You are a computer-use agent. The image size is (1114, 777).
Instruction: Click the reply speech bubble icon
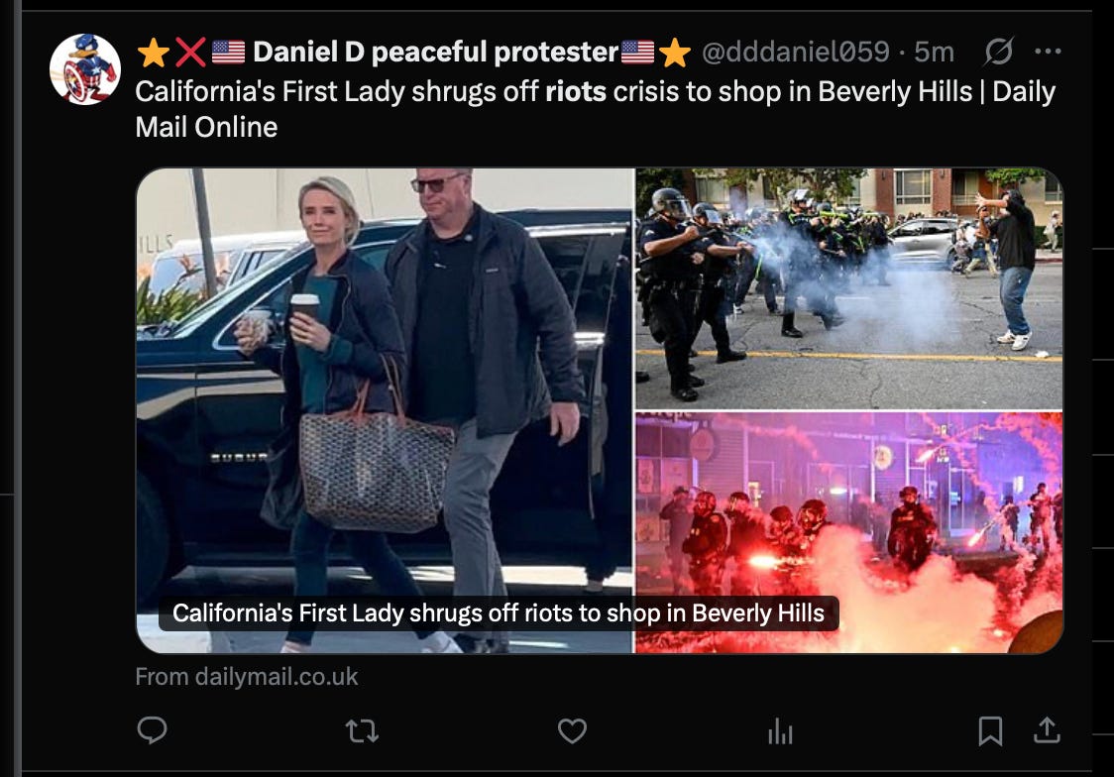tap(152, 730)
